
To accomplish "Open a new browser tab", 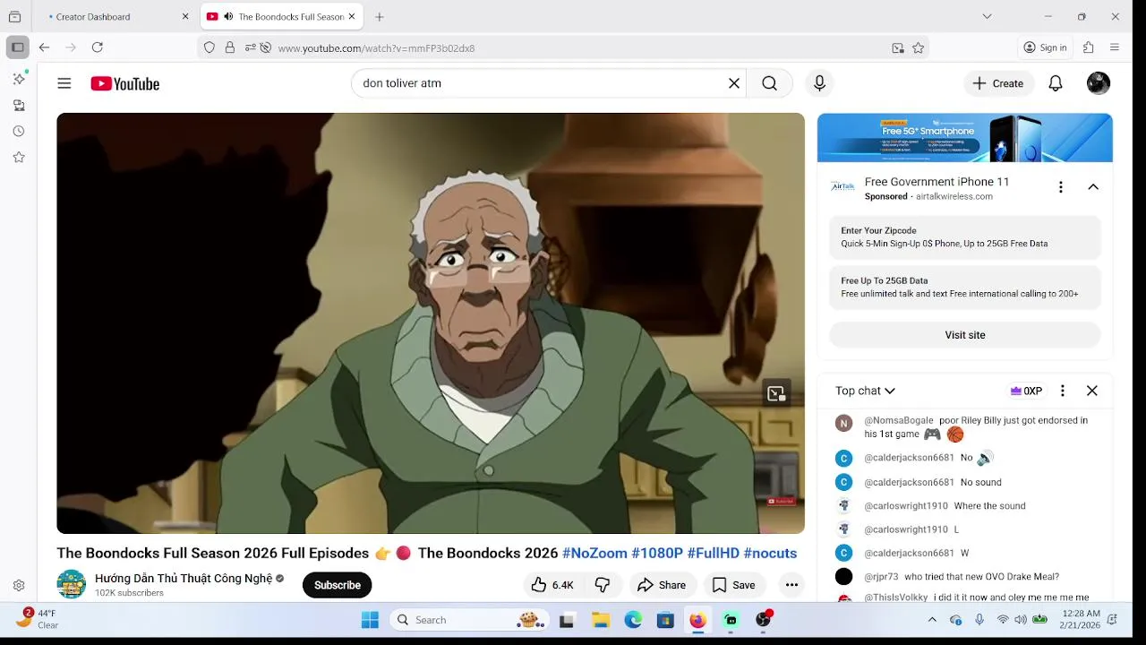I will click(380, 16).
